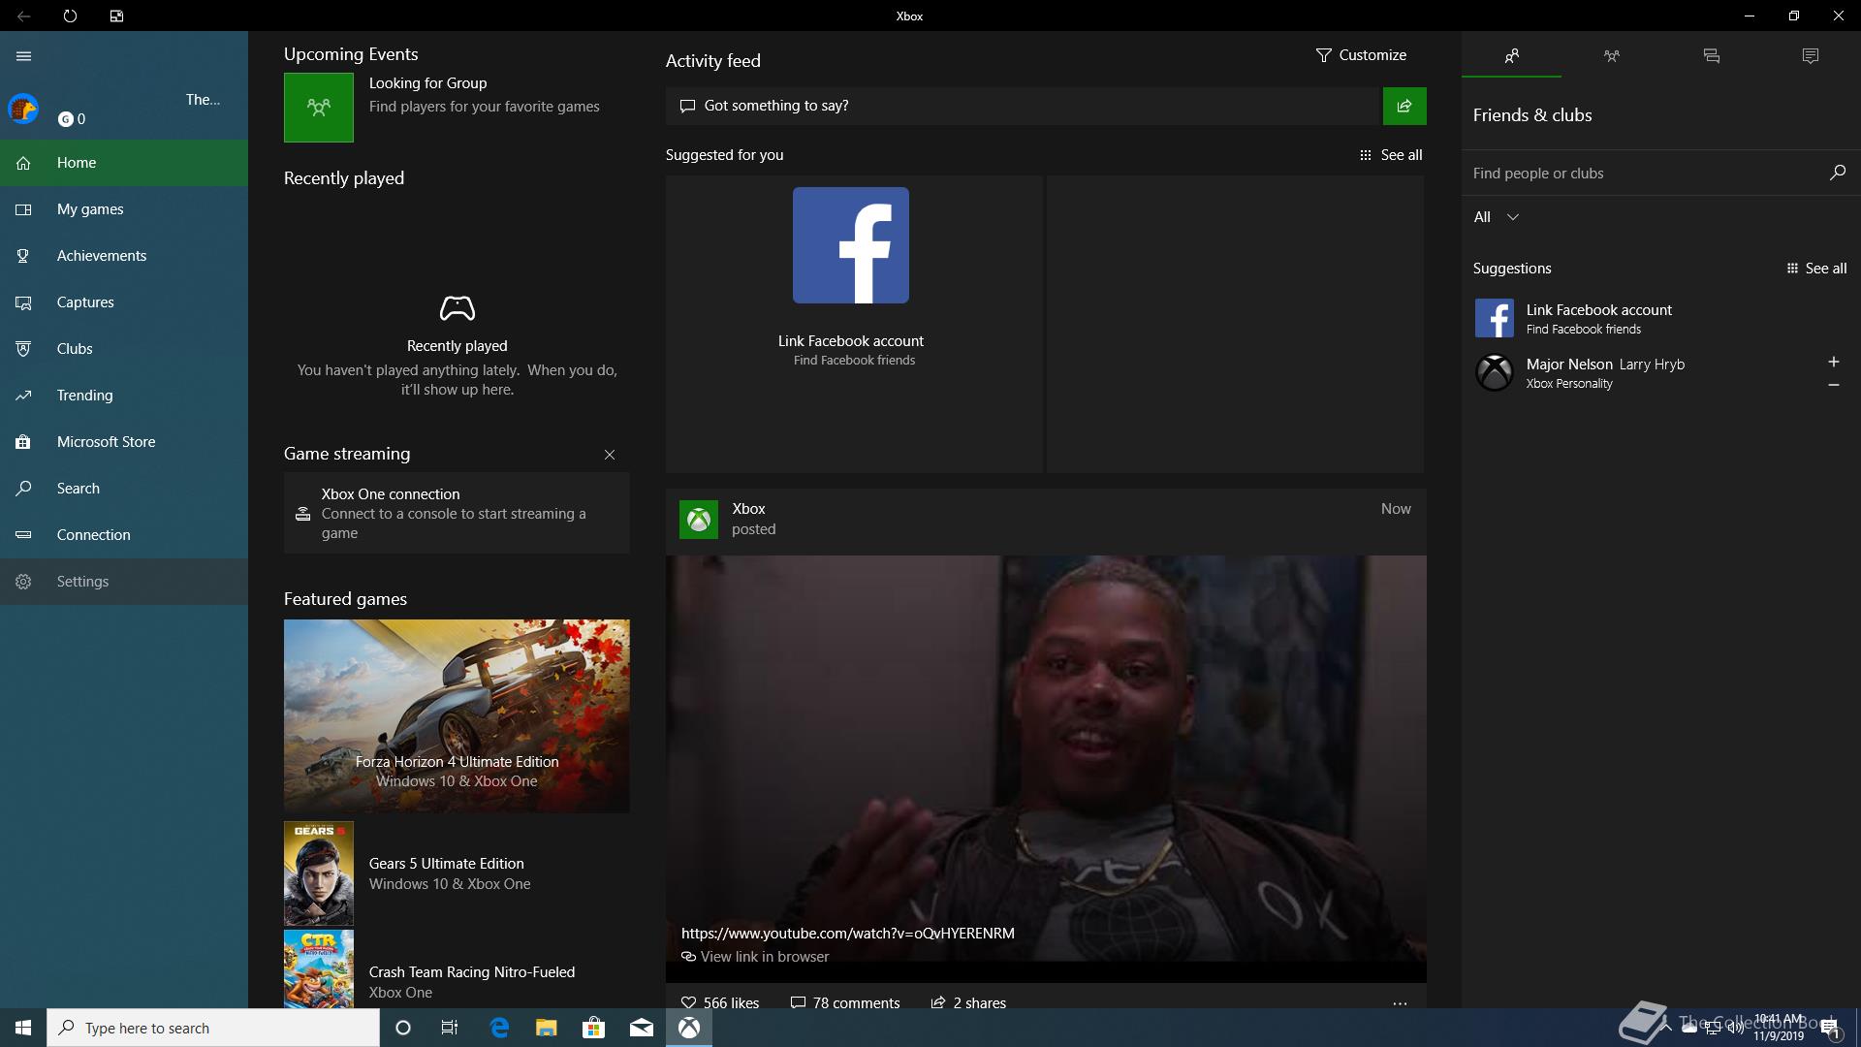Go to Home in sidebar

click(124, 163)
